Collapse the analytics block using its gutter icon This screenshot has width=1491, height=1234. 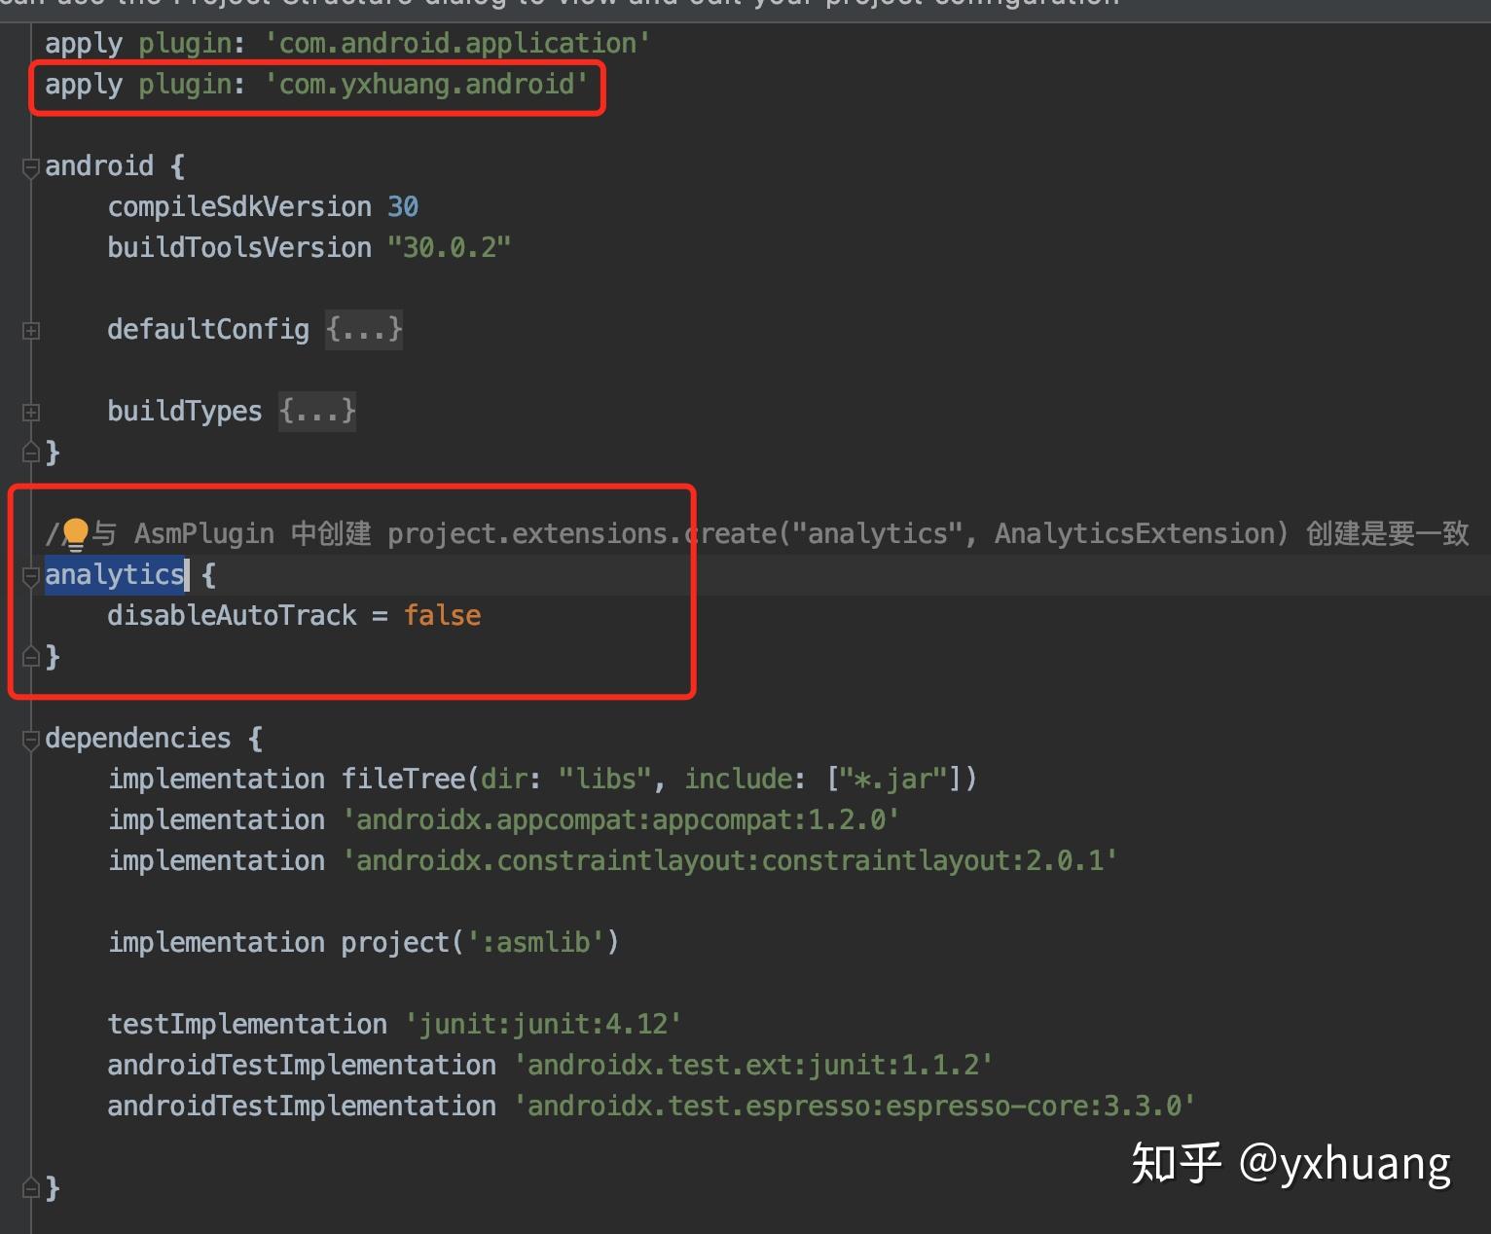30,576
